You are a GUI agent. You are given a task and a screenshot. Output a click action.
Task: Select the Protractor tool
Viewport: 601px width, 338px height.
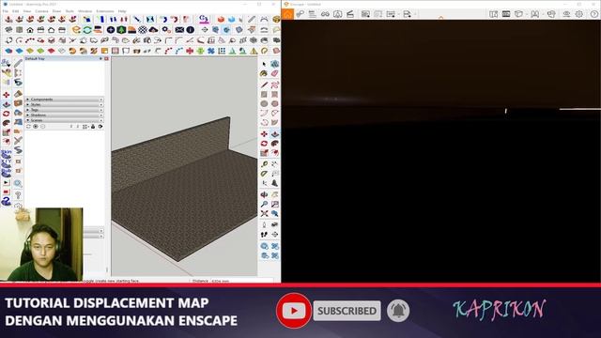click(x=264, y=174)
